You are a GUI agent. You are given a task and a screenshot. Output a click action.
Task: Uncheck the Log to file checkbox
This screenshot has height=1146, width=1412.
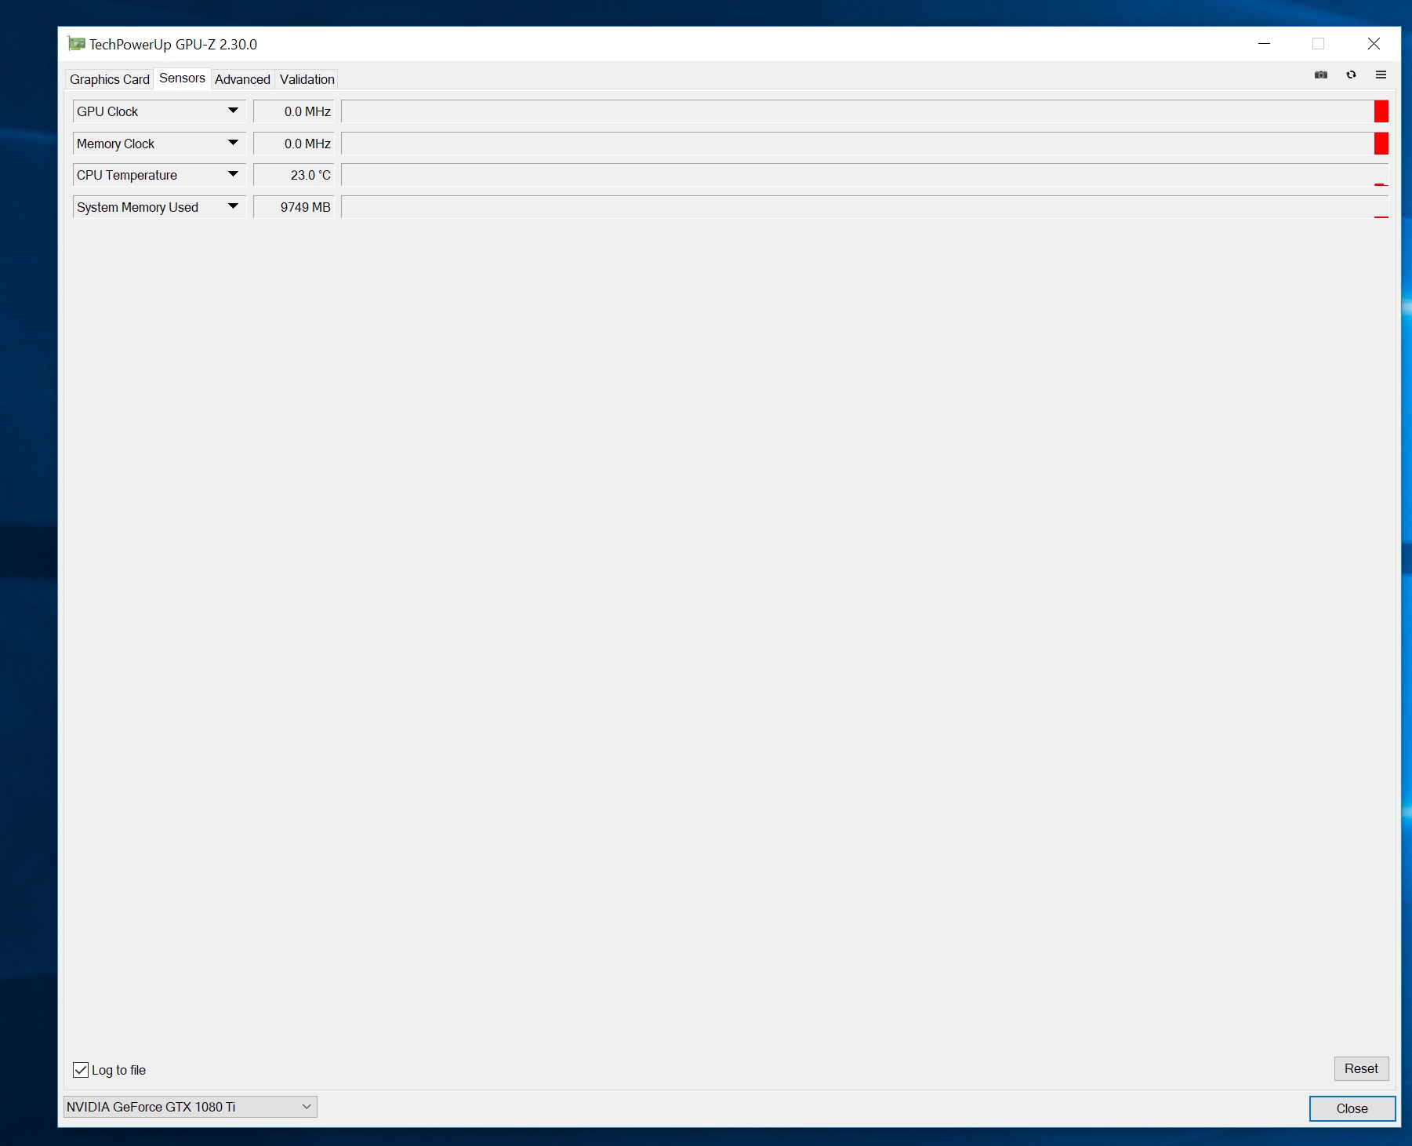point(81,1070)
